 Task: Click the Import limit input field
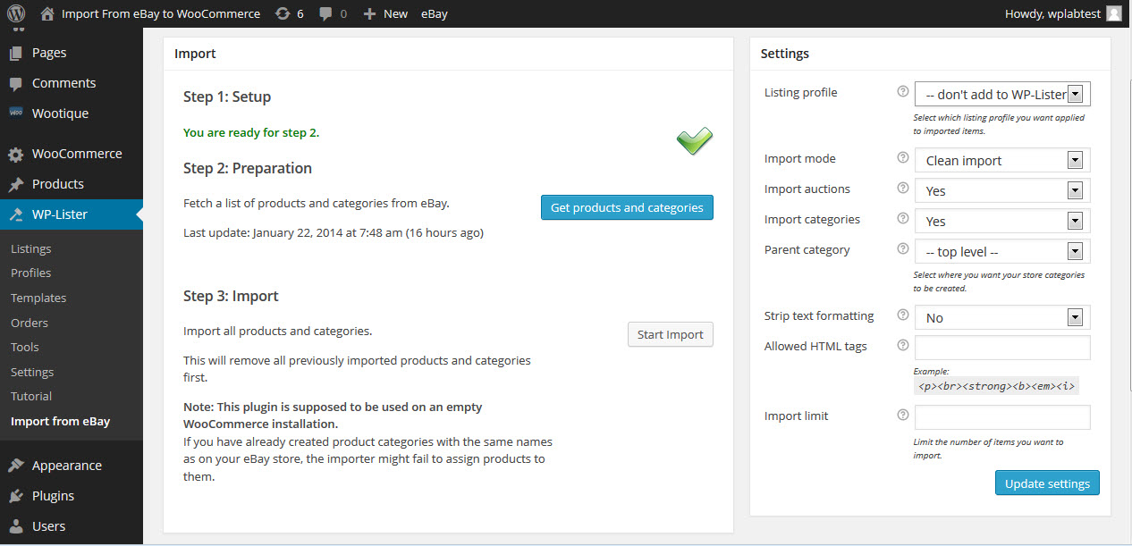(1002, 417)
